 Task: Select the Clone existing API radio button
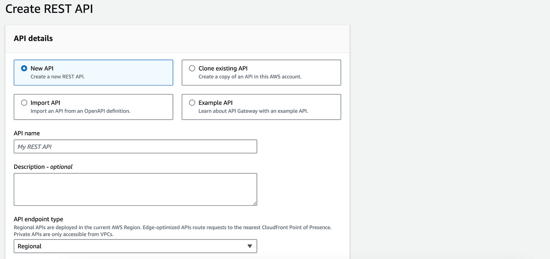pyautogui.click(x=192, y=68)
